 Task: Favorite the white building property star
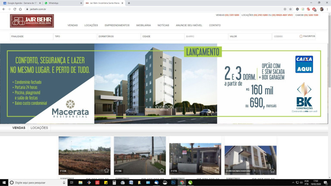point(272,170)
